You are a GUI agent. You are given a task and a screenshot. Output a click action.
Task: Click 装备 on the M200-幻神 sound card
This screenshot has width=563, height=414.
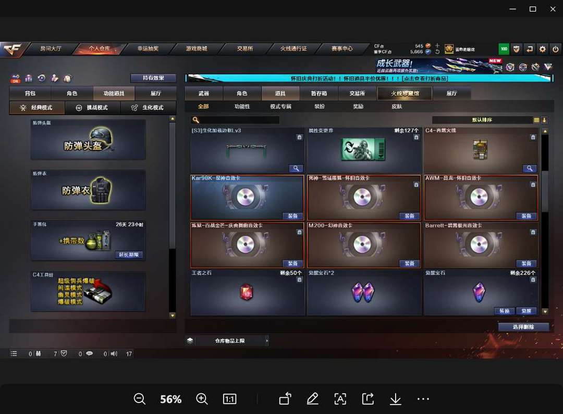tap(410, 264)
